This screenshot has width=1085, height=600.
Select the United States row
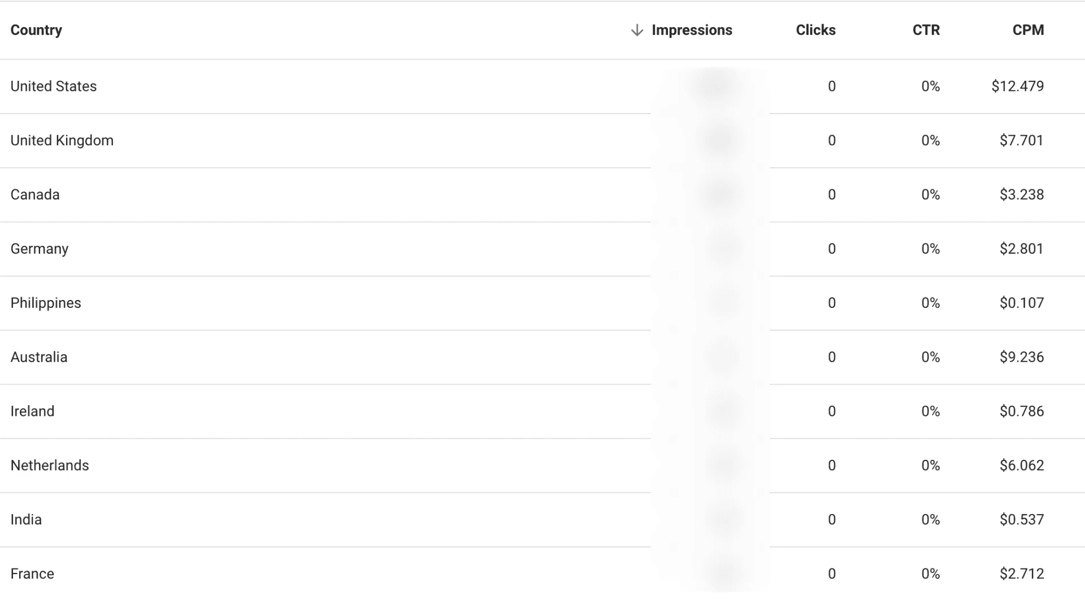(542, 86)
